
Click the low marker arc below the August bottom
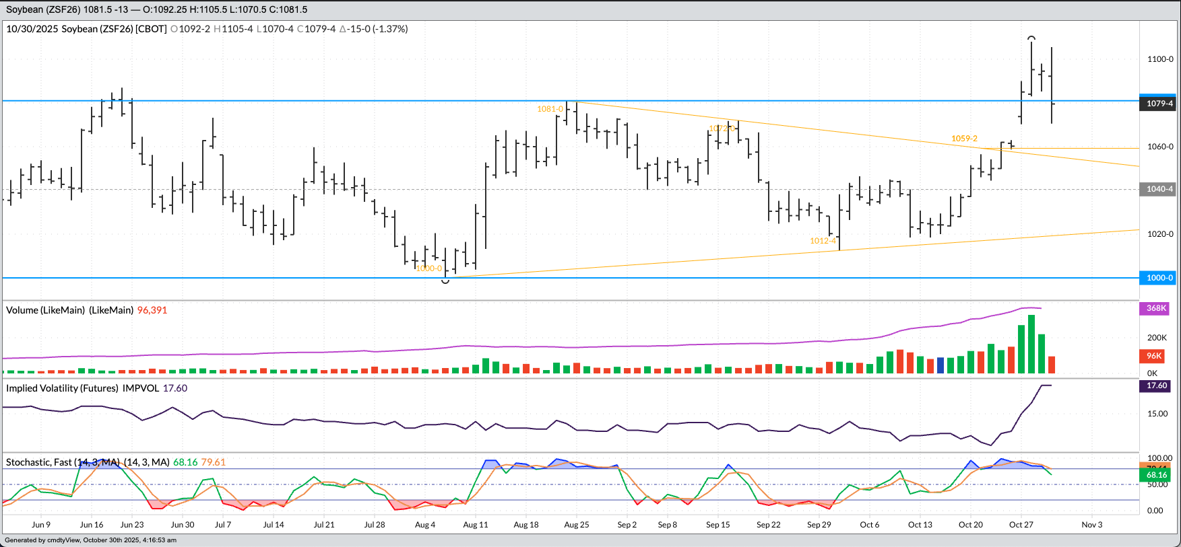[x=445, y=281]
